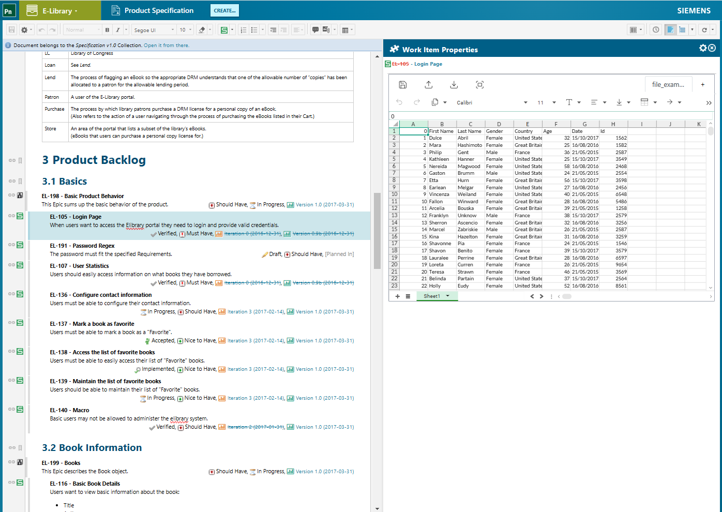
Task: Toggle the document history clock icon
Action: [x=656, y=30]
